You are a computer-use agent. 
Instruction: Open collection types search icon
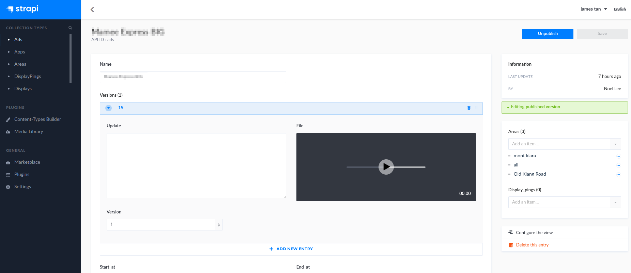[70, 28]
